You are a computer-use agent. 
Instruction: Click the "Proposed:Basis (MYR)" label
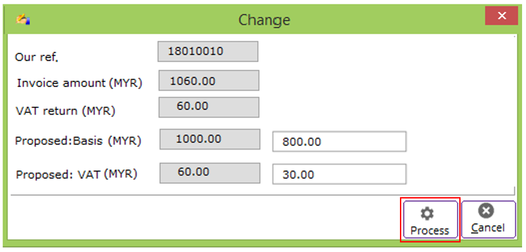coord(78,141)
